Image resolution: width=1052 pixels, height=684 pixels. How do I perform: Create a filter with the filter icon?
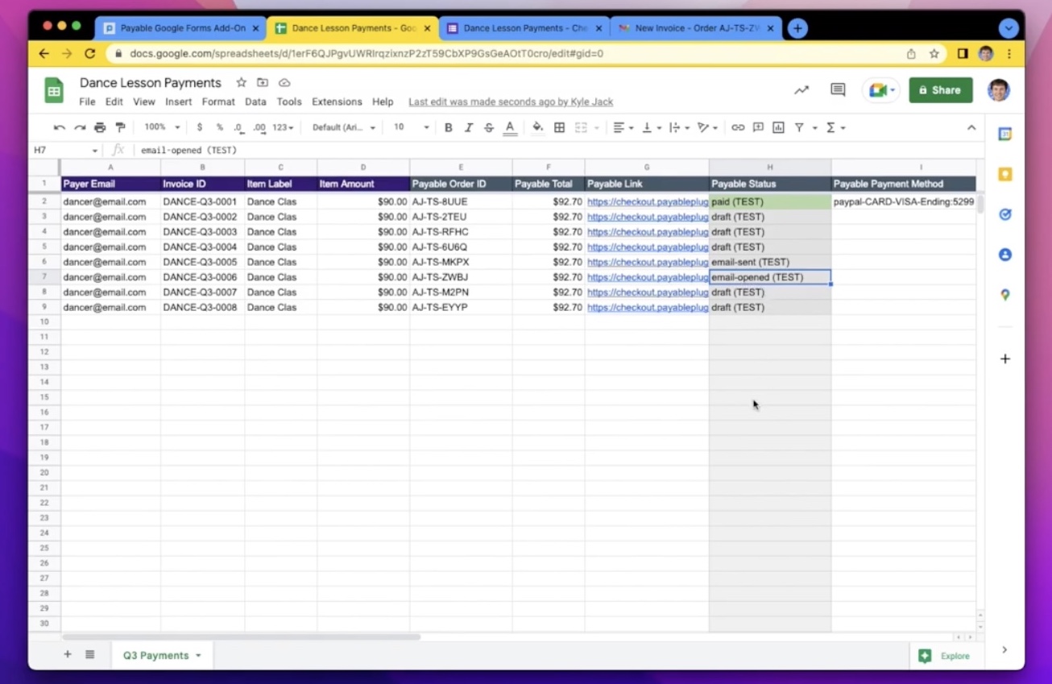pyautogui.click(x=798, y=127)
